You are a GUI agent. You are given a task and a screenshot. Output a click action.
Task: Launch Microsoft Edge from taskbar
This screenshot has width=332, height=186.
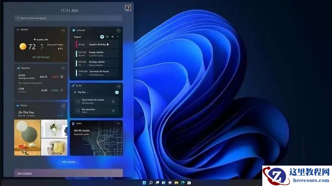[183, 183]
